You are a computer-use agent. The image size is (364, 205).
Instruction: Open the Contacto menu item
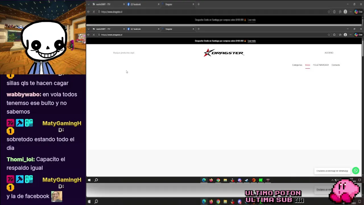click(x=336, y=65)
